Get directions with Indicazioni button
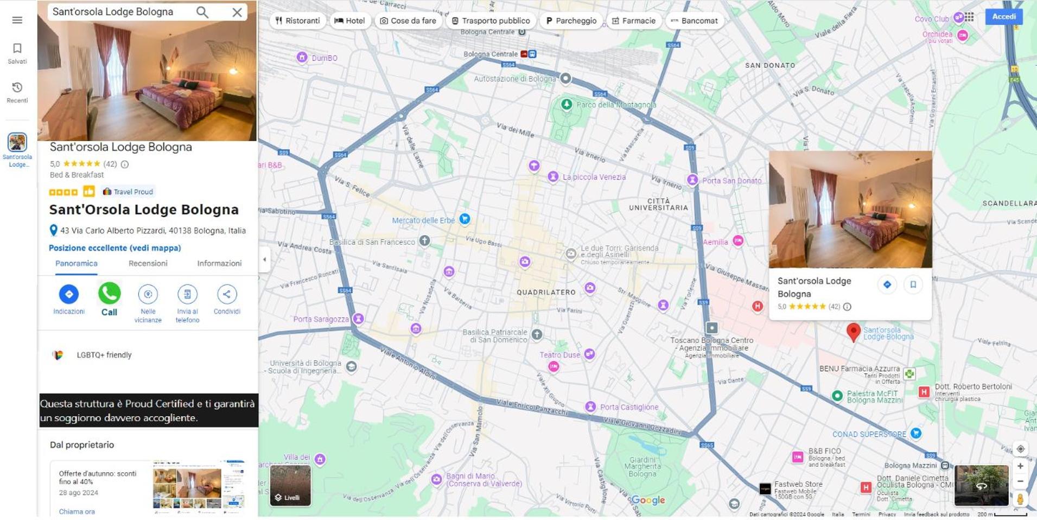1037x520 pixels. pyautogui.click(x=69, y=300)
